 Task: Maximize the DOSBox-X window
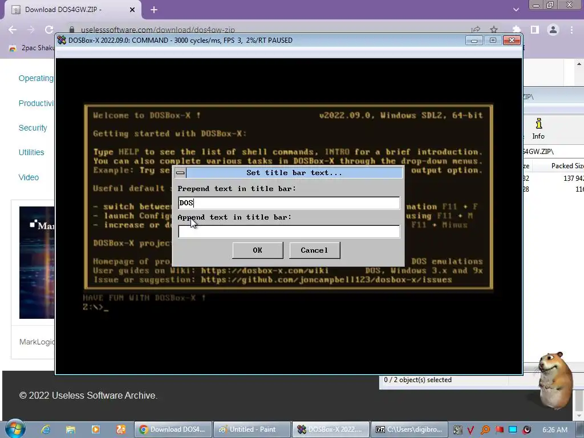pos(493,40)
